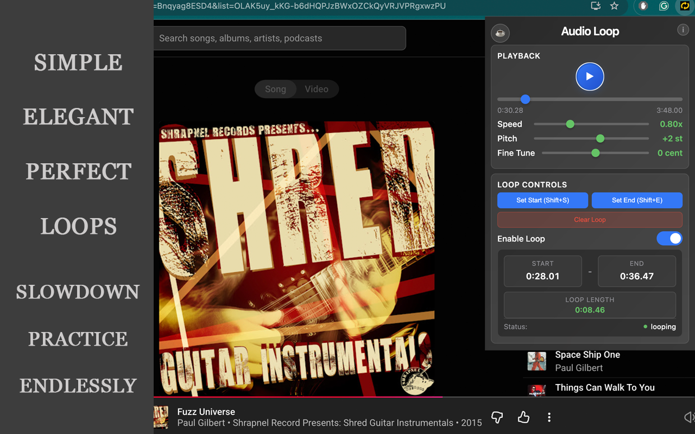Image resolution: width=695 pixels, height=434 pixels.
Task: Bookmark this page with the star icon
Action: click(614, 6)
